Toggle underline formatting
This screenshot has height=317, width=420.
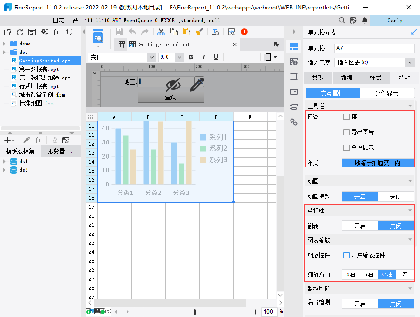[x=216, y=57]
